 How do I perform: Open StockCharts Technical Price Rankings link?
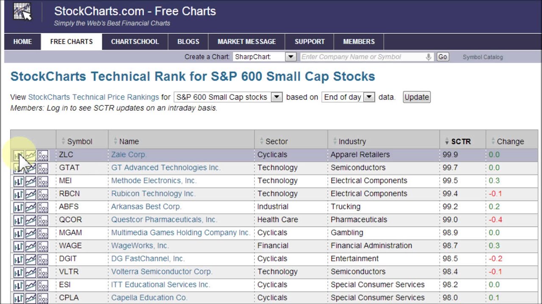(94, 97)
